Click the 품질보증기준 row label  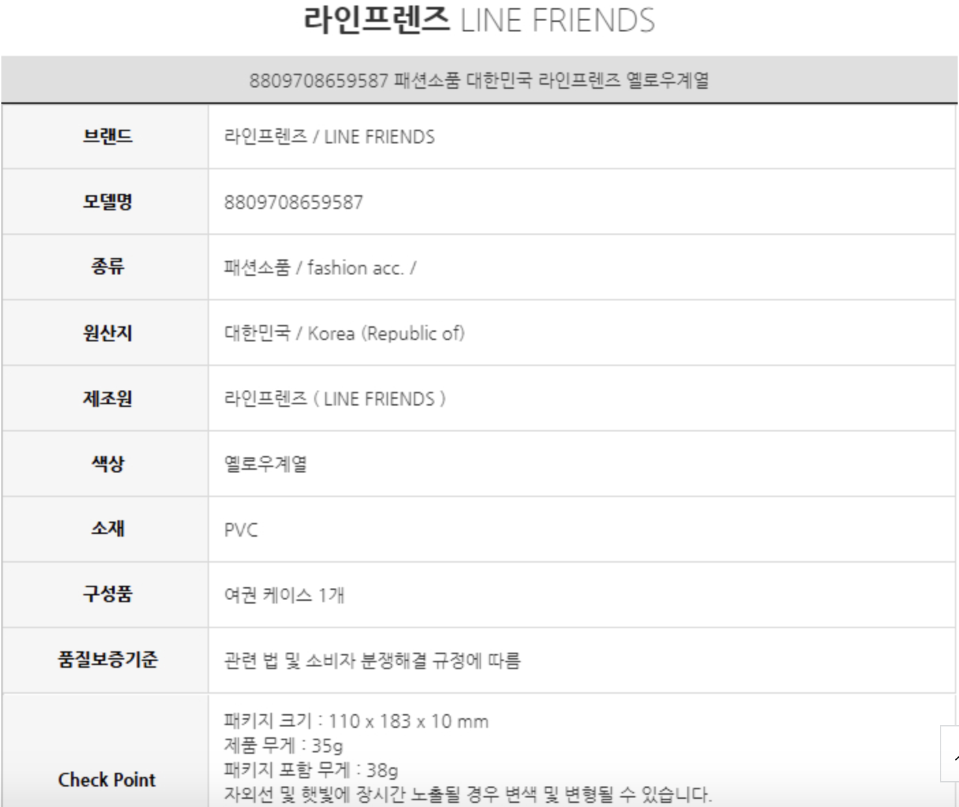107,660
